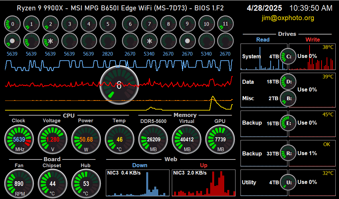Click the Utility U: drive write graph

coord(312,183)
